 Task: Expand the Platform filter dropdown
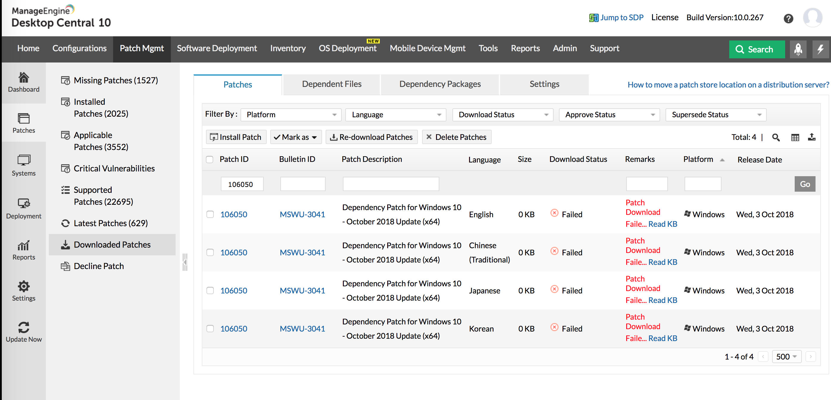tap(291, 115)
